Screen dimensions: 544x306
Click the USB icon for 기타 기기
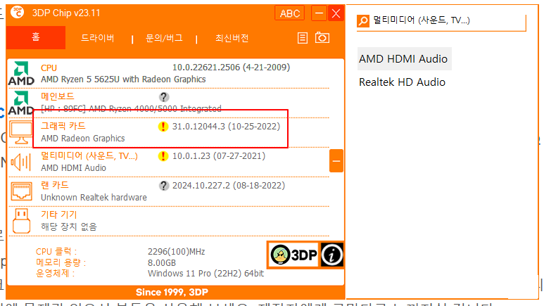(x=21, y=221)
